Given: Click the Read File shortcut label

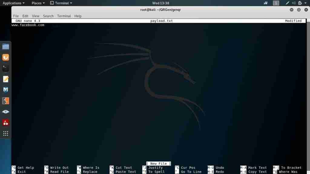Looking at the screenshot, I should [x=59, y=172].
